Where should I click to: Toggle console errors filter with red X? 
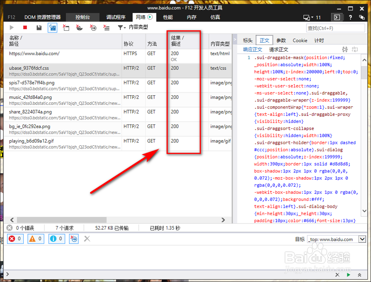coord(15,239)
